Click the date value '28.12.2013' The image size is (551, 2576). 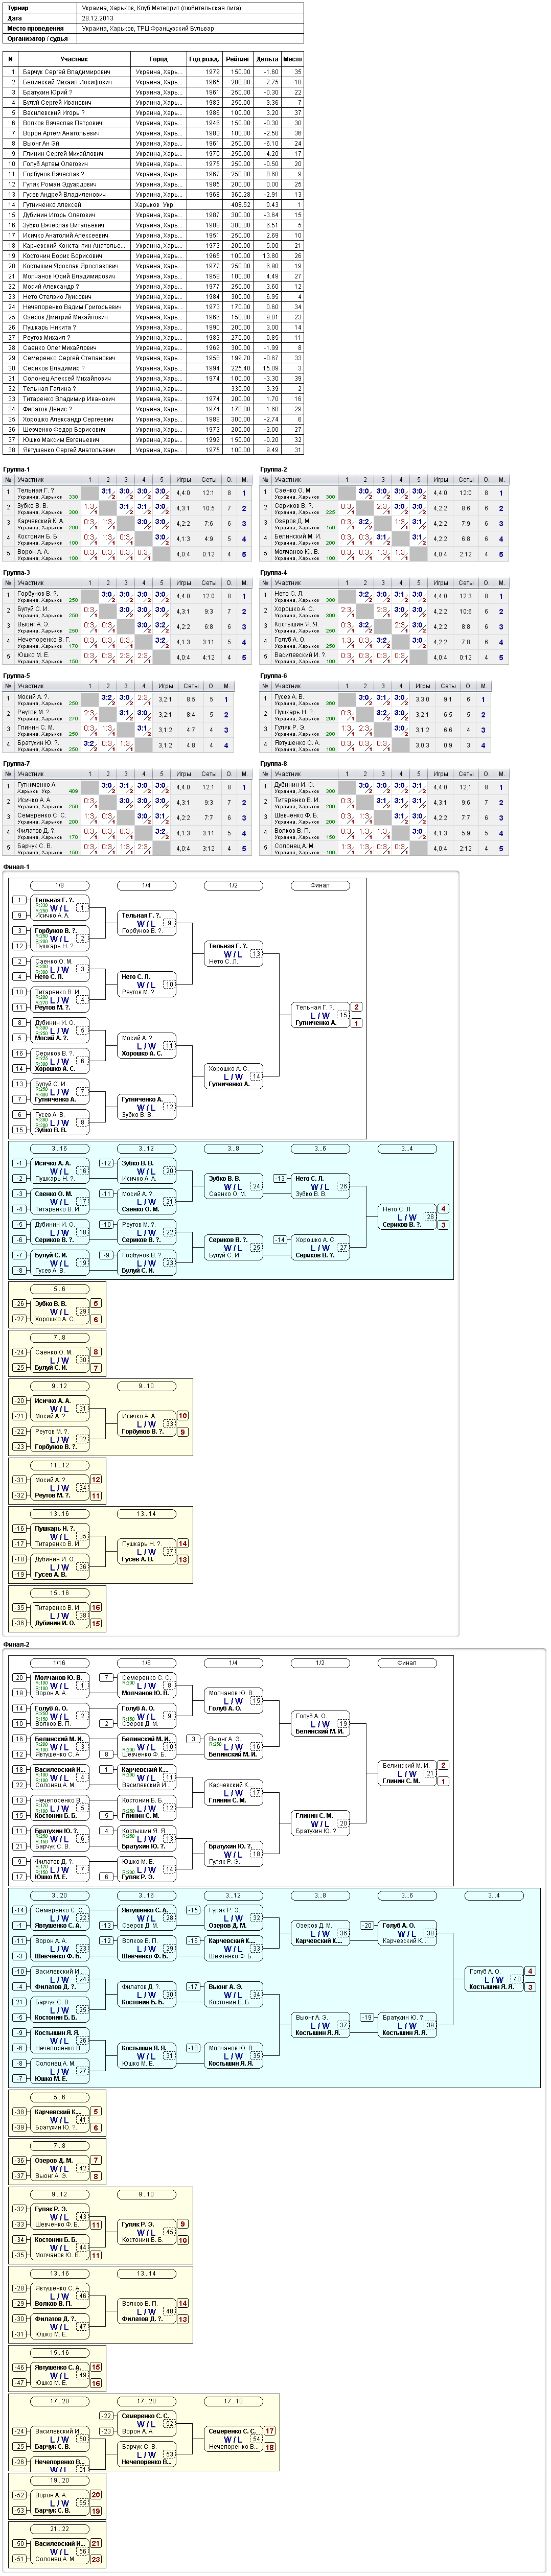pos(97,18)
